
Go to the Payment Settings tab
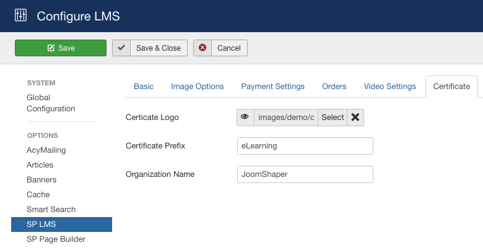pos(272,87)
